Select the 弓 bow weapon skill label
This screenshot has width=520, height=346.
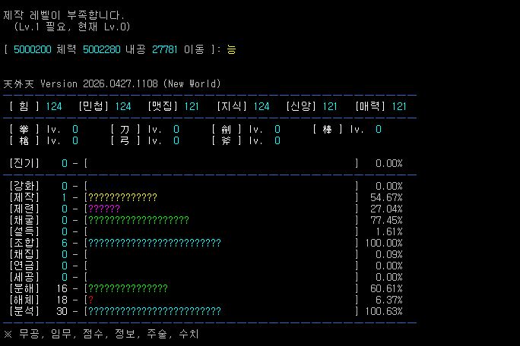pyautogui.click(x=125, y=140)
